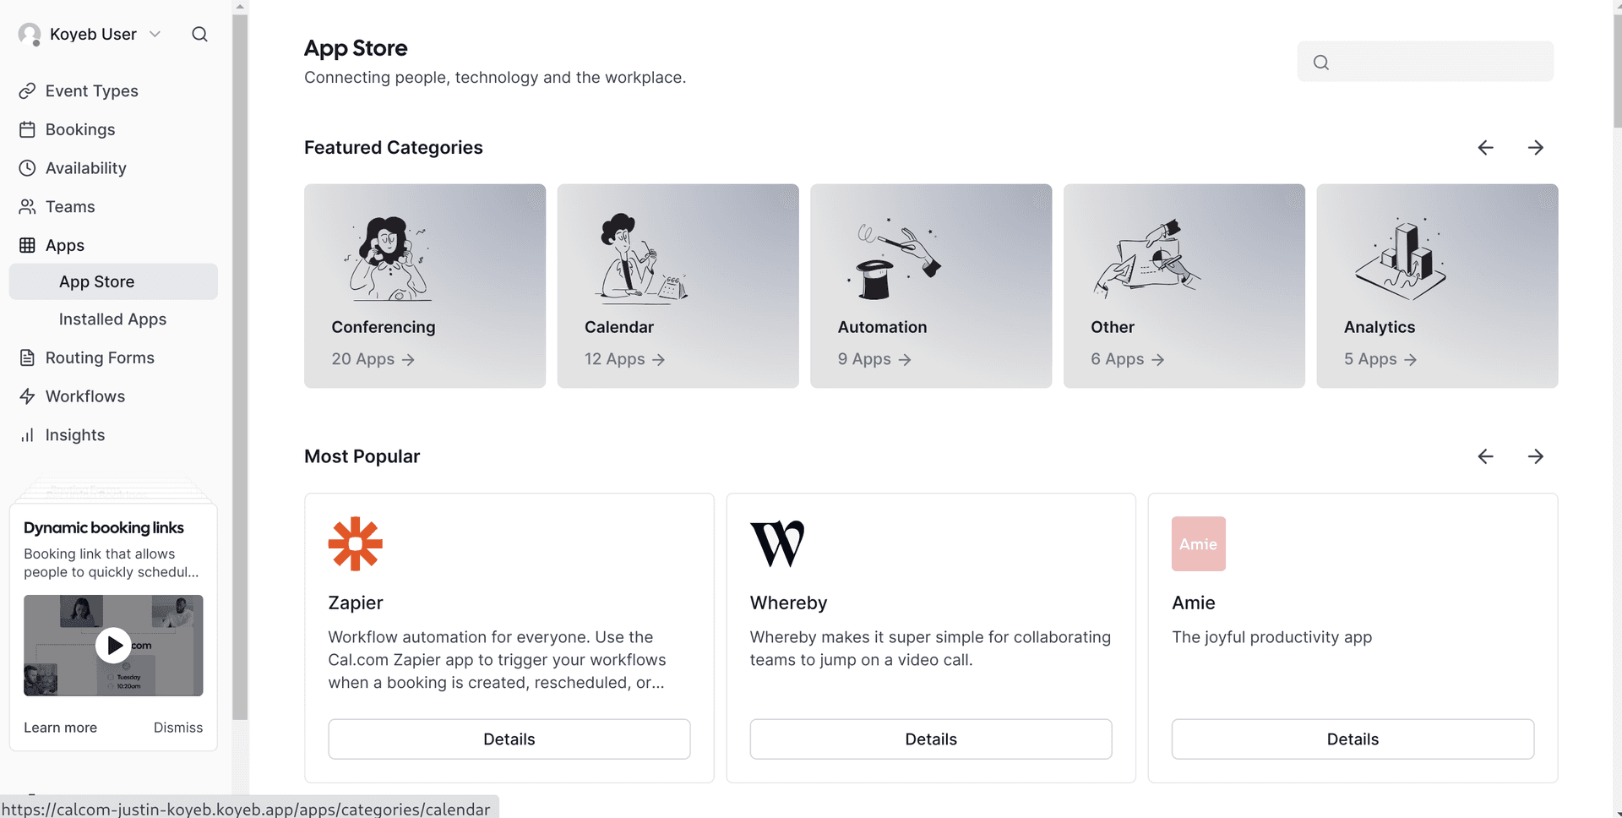Go to Event Types in sidebar
This screenshot has height=818, width=1622.
[91, 90]
